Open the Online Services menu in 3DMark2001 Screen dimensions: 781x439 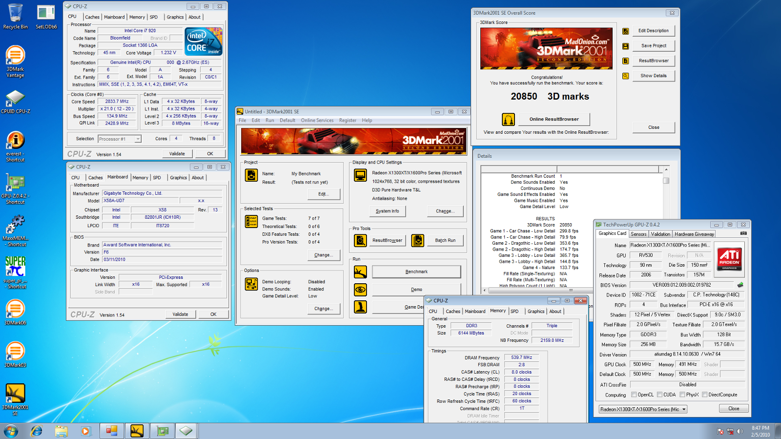317,120
